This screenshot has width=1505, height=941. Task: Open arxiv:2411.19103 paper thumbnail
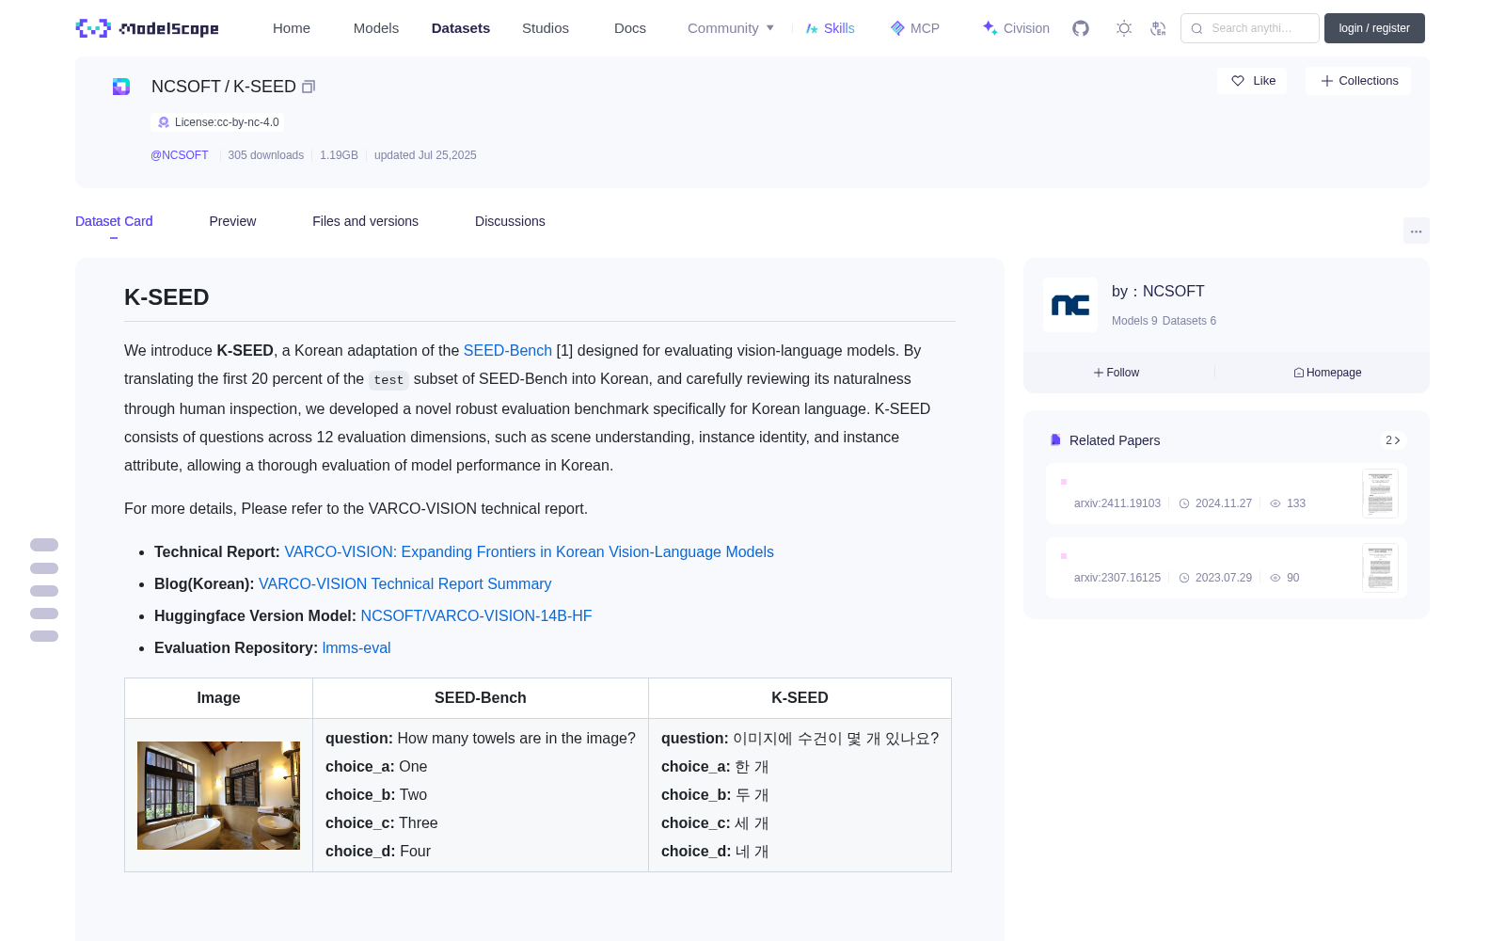(x=1380, y=493)
